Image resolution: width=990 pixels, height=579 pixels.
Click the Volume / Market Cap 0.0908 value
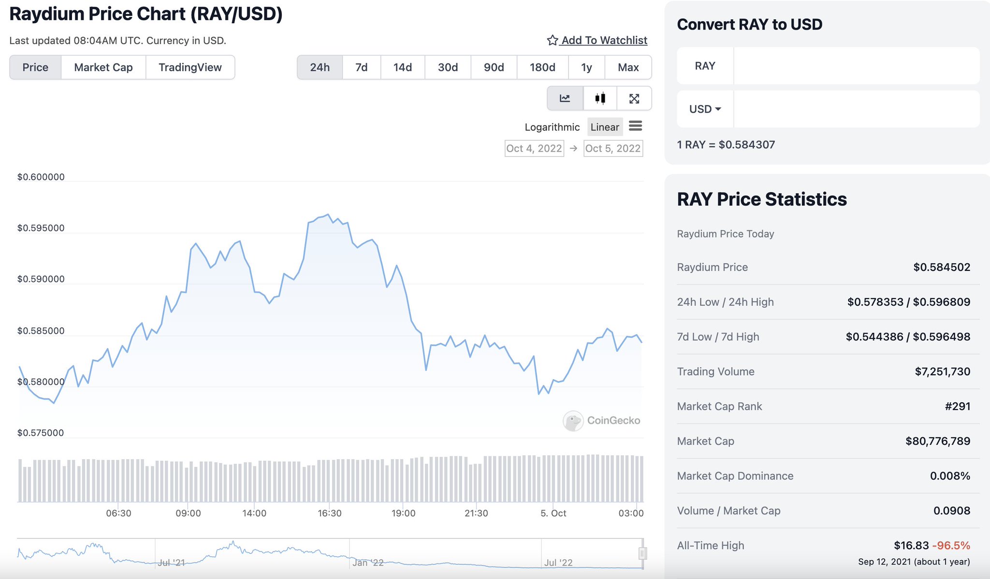pyautogui.click(x=952, y=510)
